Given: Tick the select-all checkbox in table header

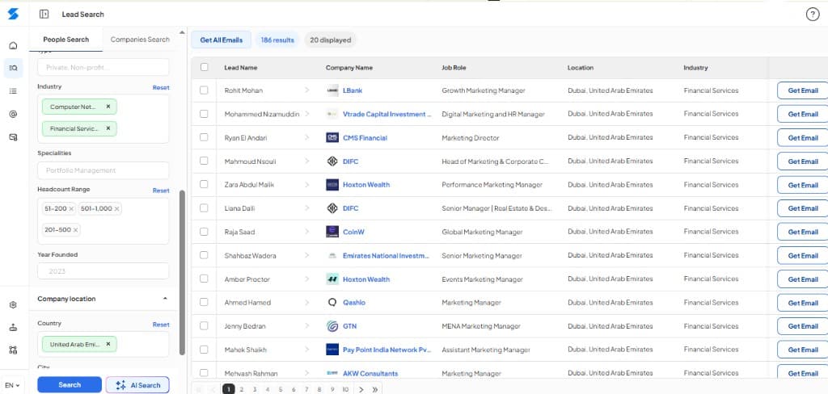Looking at the screenshot, I should click(205, 67).
